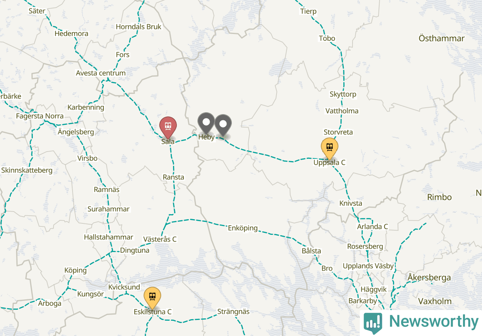Click the Newsworthy bar chart logo icon

pyautogui.click(x=373, y=323)
